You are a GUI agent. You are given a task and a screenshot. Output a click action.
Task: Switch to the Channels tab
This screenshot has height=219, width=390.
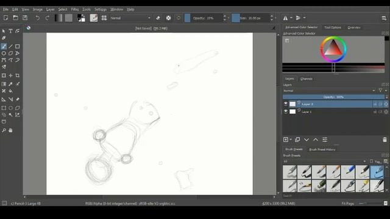pos(307,78)
